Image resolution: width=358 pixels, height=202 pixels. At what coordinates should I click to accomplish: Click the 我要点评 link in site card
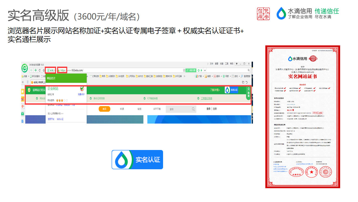click(81, 94)
